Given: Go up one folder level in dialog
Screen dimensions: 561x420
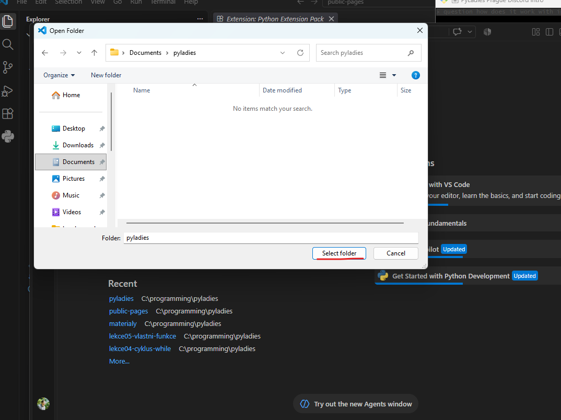Looking at the screenshot, I should (x=94, y=53).
